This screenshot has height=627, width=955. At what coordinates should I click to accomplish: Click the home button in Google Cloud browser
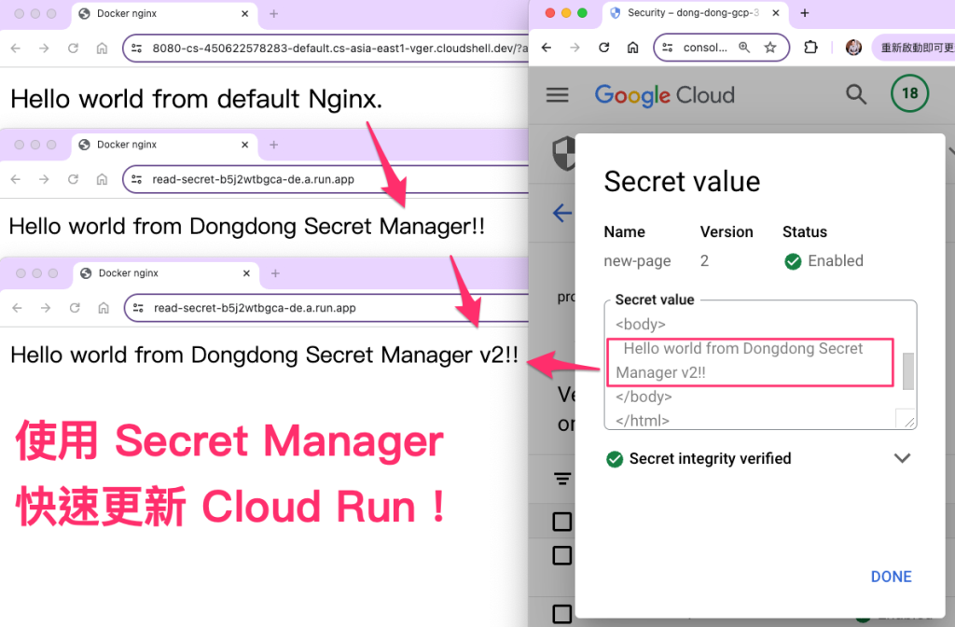point(632,48)
